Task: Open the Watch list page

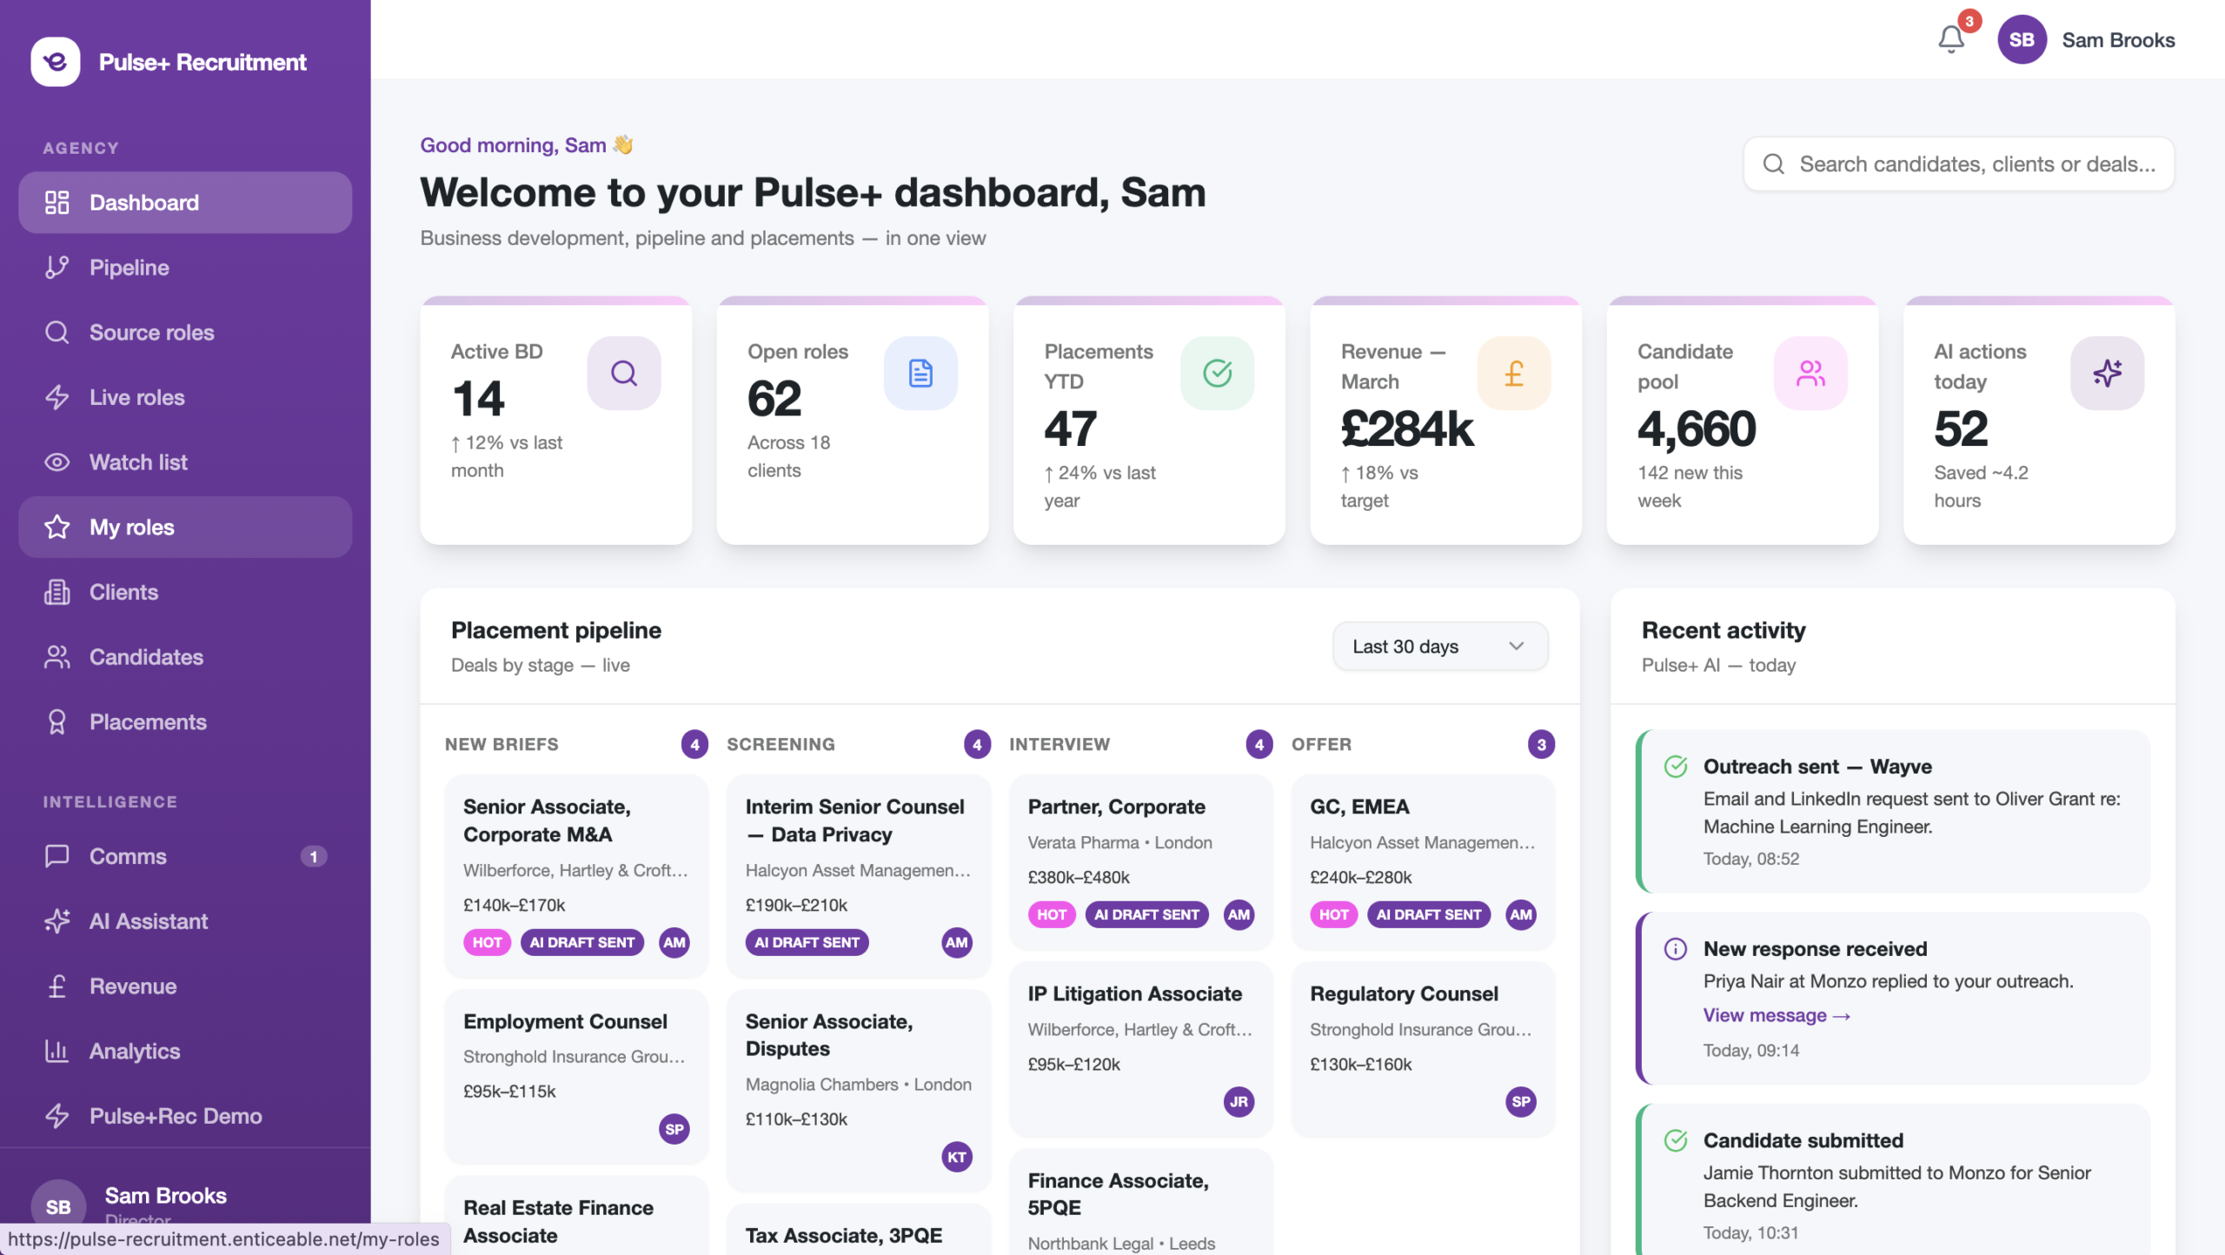Action: tap(185, 462)
